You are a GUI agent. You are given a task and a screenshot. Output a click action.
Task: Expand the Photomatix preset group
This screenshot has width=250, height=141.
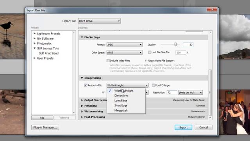[35, 43]
